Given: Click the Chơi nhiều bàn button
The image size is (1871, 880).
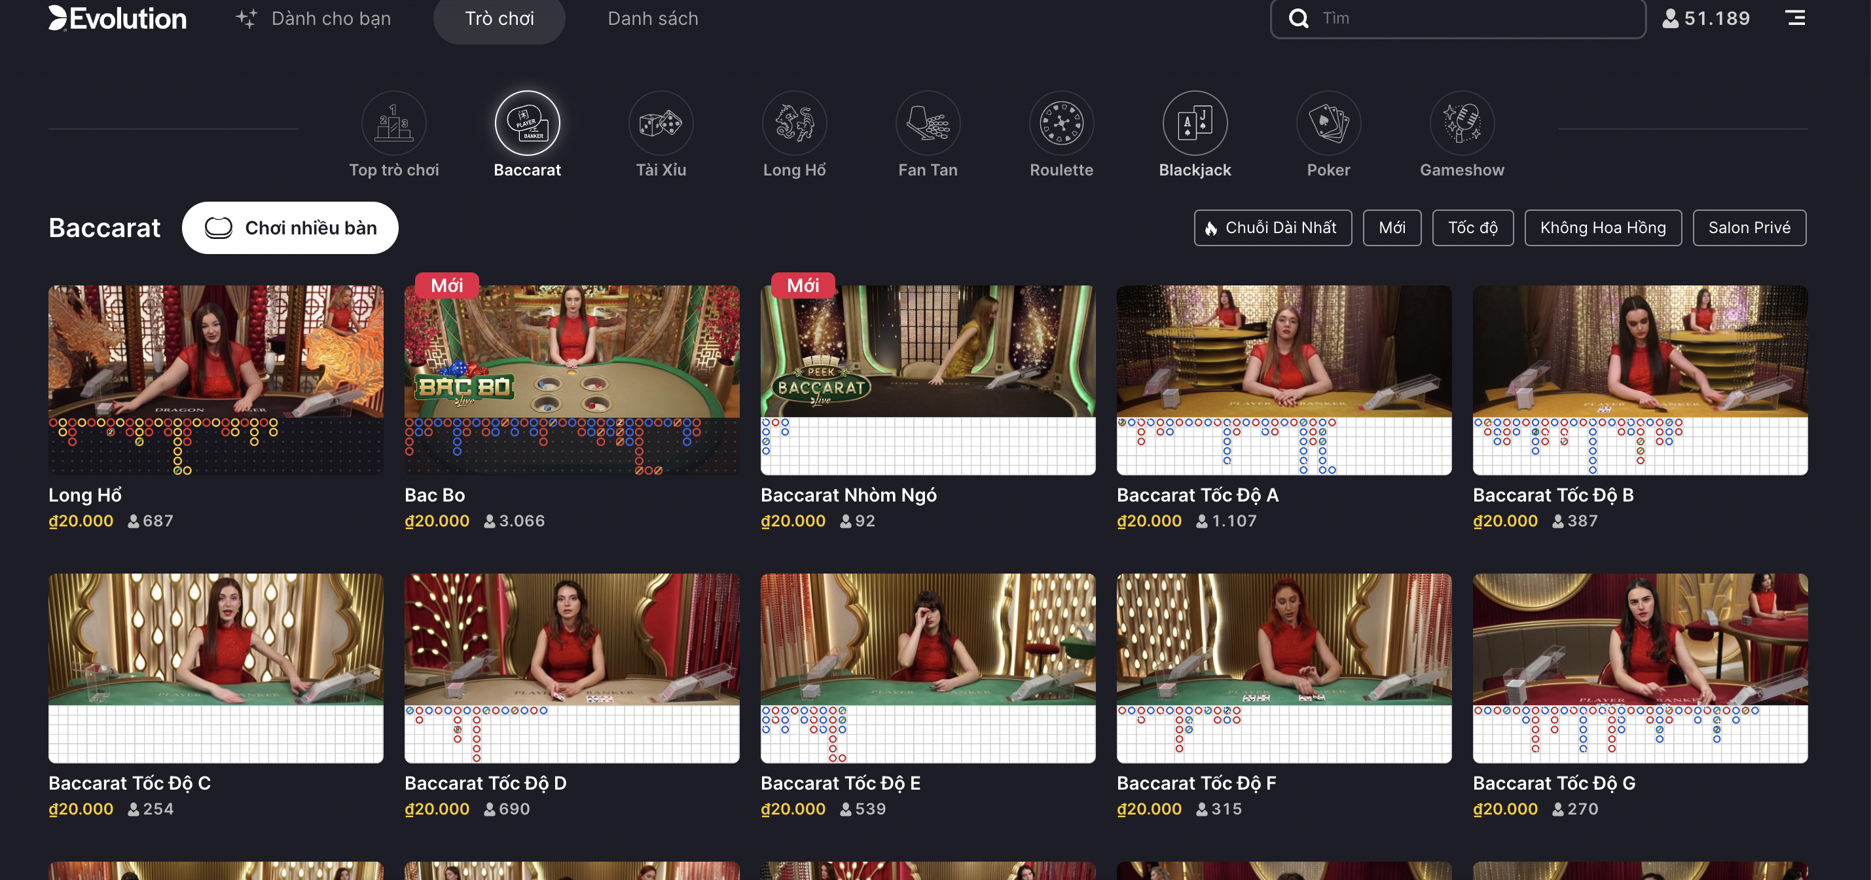Looking at the screenshot, I should pyautogui.click(x=290, y=228).
